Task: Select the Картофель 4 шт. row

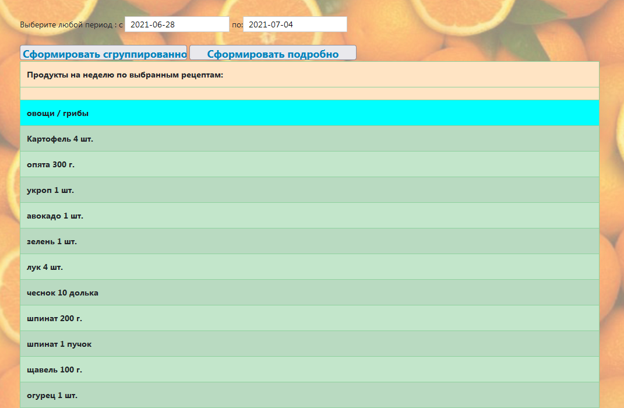Action: [309, 139]
